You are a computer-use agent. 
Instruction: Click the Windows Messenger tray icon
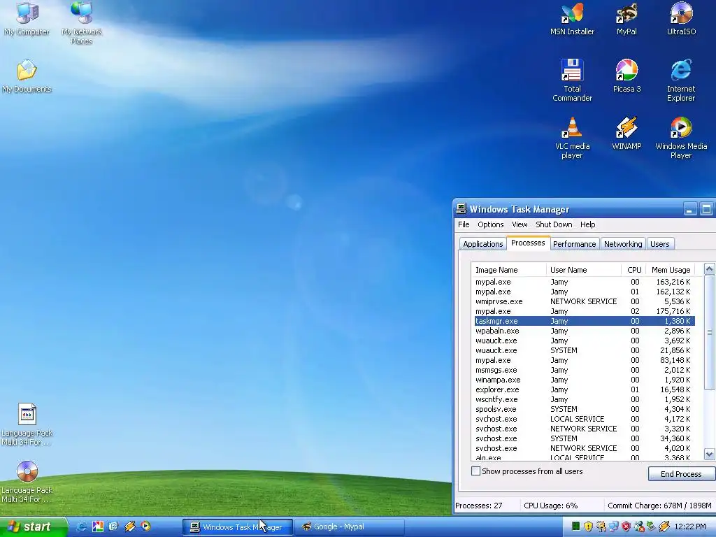639,527
